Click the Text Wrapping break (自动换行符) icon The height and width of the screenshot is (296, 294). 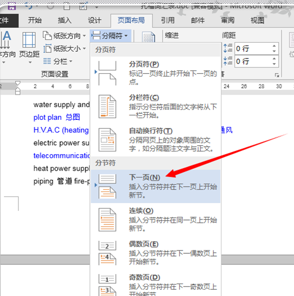click(107, 140)
